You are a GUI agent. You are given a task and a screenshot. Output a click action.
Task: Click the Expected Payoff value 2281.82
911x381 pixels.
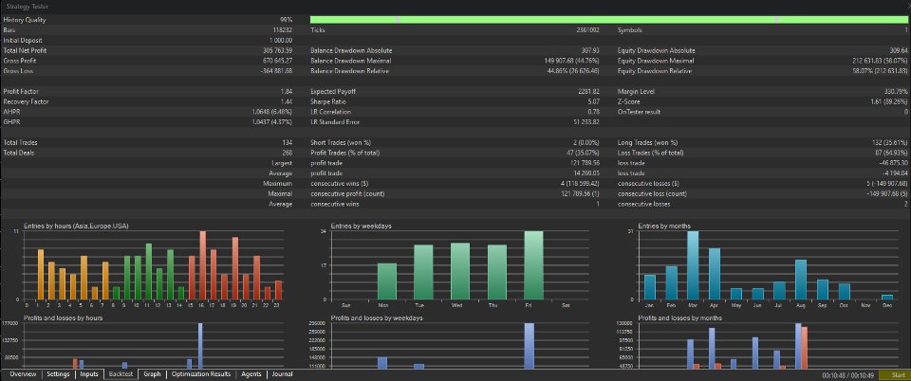tap(589, 92)
